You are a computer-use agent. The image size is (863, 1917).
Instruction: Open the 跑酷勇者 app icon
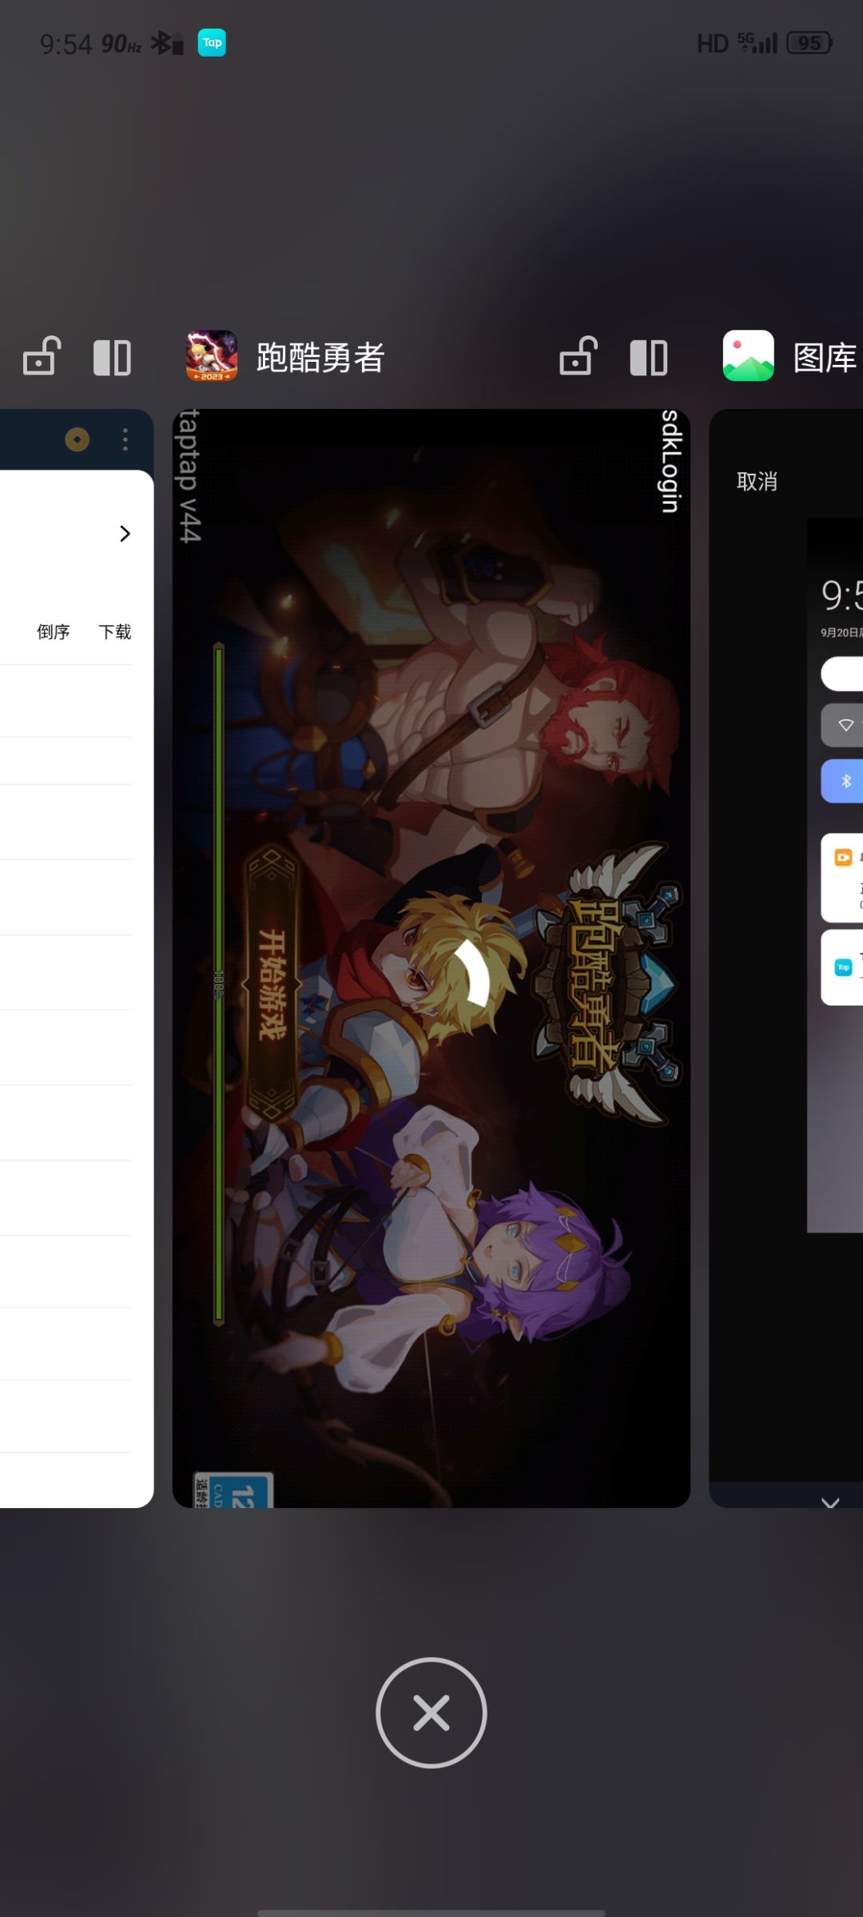tap(212, 356)
